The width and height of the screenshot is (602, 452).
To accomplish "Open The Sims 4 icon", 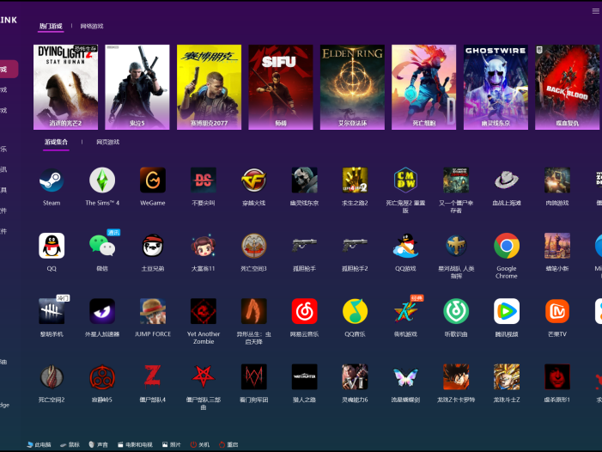I will coord(102,180).
